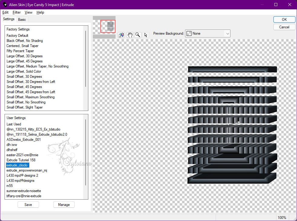This screenshot has width=297, height=221.
Task: Select Black Offset, No Shading preset
Action: (x=24, y=41)
